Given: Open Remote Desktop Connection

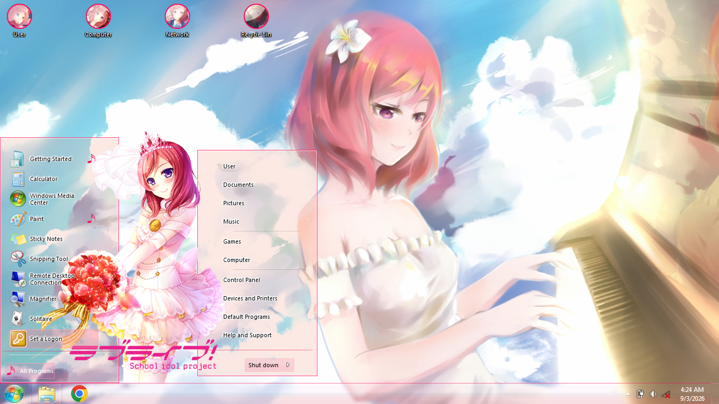Looking at the screenshot, I should coord(54,279).
